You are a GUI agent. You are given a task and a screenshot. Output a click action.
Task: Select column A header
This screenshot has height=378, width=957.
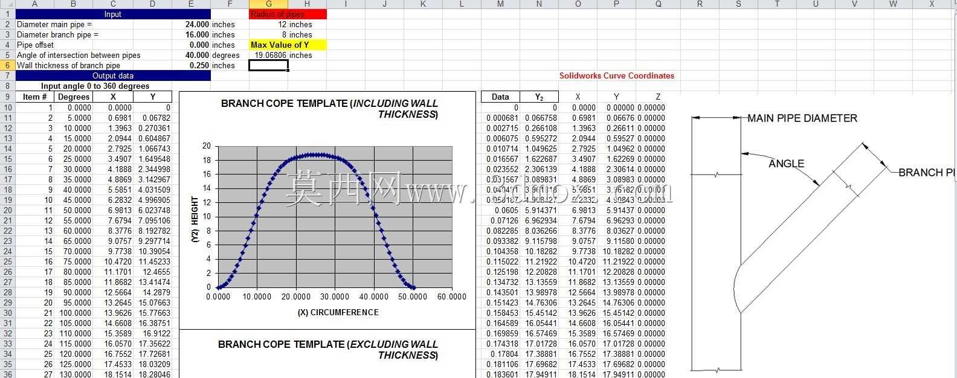pyautogui.click(x=34, y=4)
